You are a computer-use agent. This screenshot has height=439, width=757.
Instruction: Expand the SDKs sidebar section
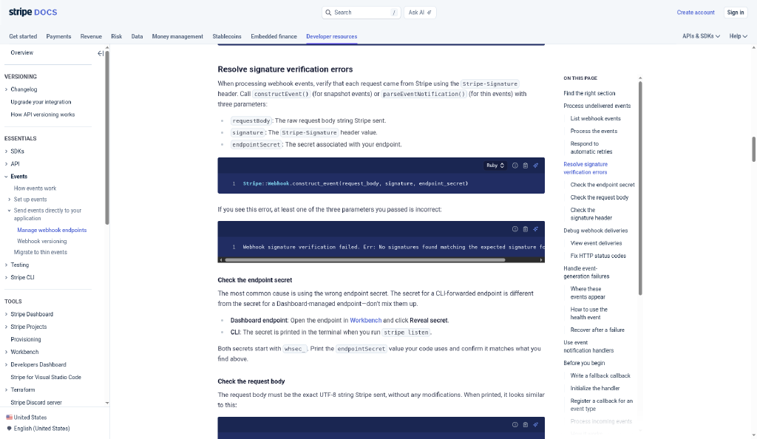click(x=6, y=152)
